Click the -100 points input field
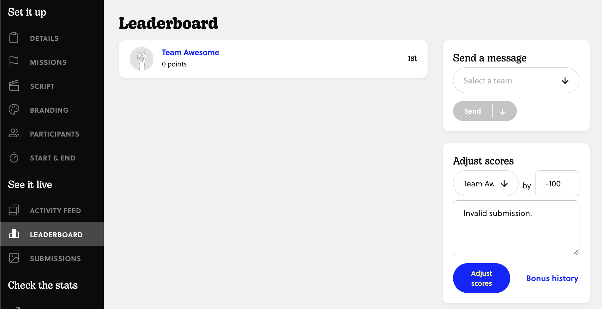Image resolution: width=602 pixels, height=309 pixels. 557,183
